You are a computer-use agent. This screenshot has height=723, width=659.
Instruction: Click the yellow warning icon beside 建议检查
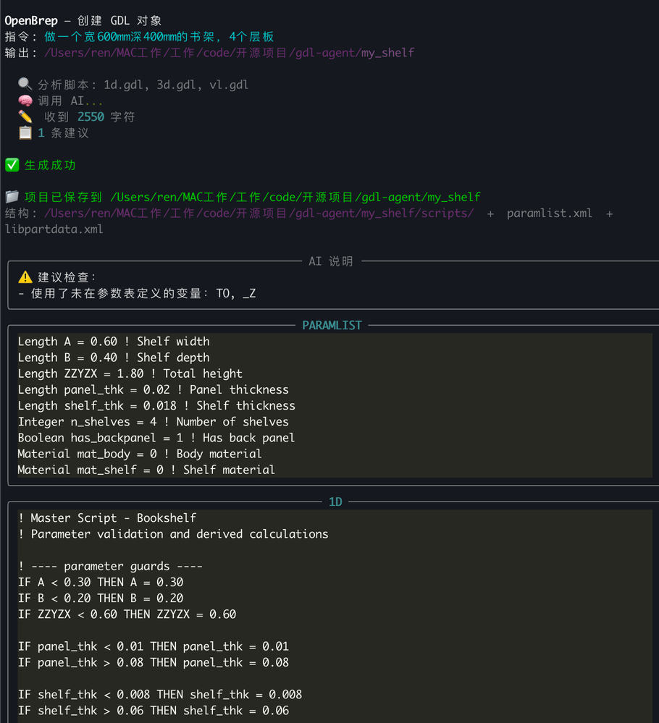(x=25, y=277)
